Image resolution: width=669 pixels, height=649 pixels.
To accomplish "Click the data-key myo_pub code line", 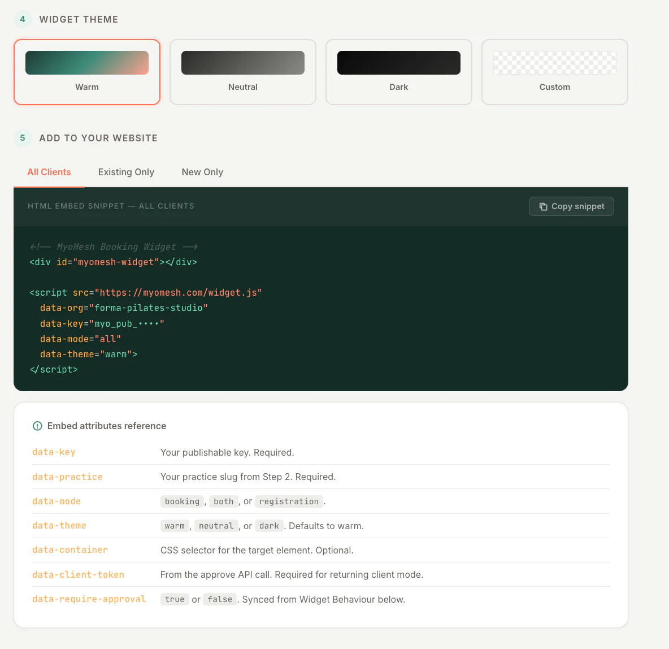I will (102, 323).
